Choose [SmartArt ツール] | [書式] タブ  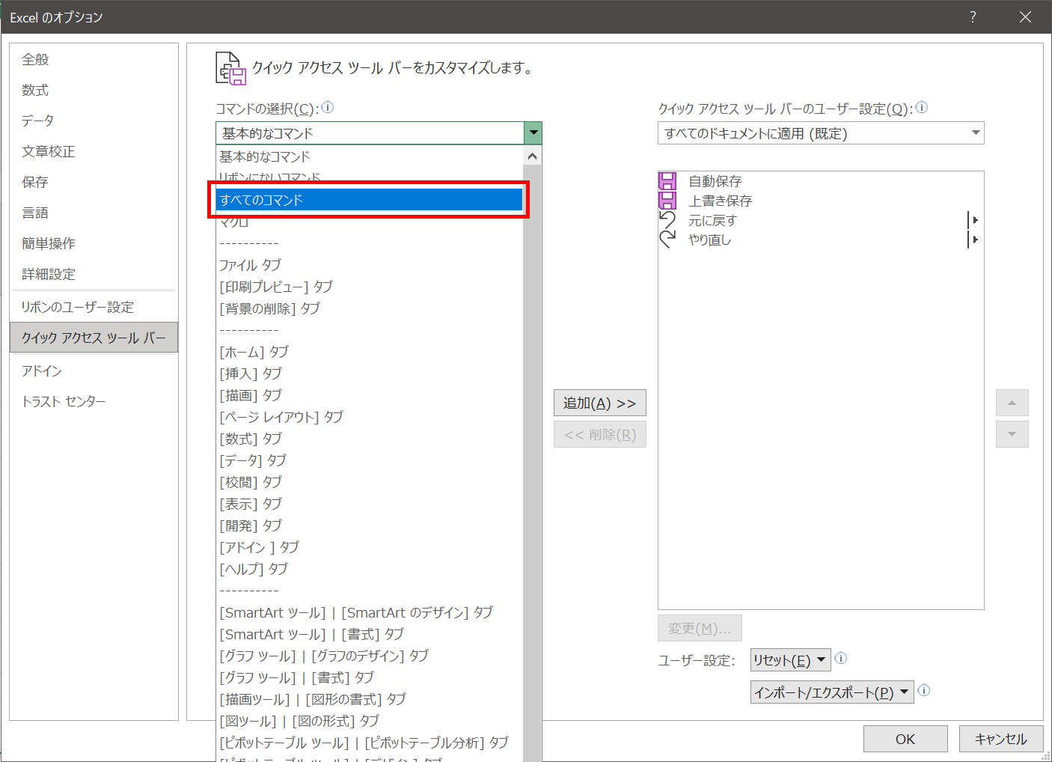(x=370, y=634)
